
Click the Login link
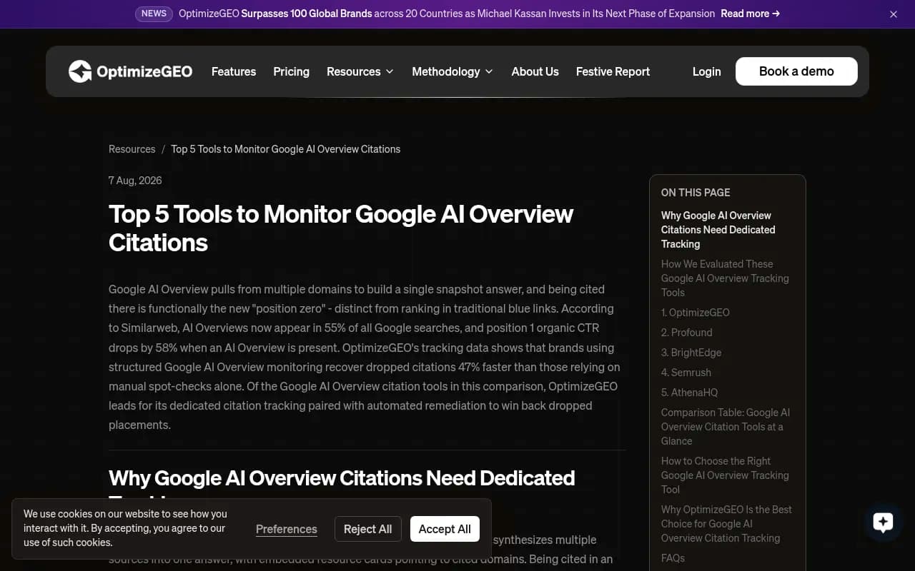point(706,71)
